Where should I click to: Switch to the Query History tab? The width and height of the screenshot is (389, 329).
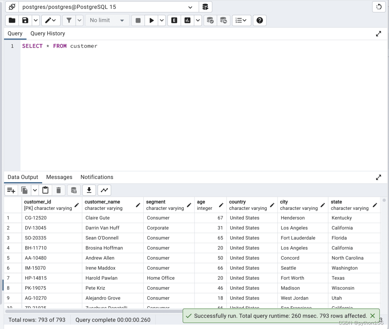[48, 33]
